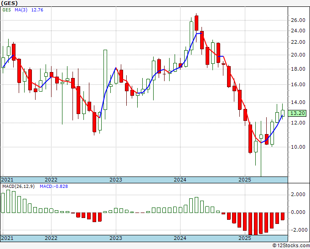310x249 pixels.
Task: Click 2021 on the price chart timeline
Action: (x=7, y=180)
